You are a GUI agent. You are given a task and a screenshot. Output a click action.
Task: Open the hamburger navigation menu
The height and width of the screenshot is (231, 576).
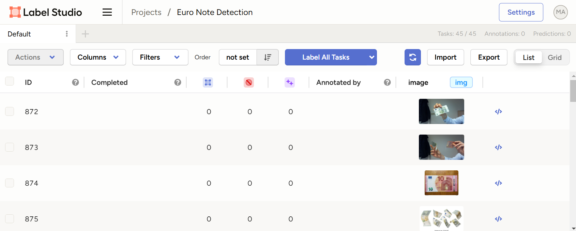coord(107,12)
